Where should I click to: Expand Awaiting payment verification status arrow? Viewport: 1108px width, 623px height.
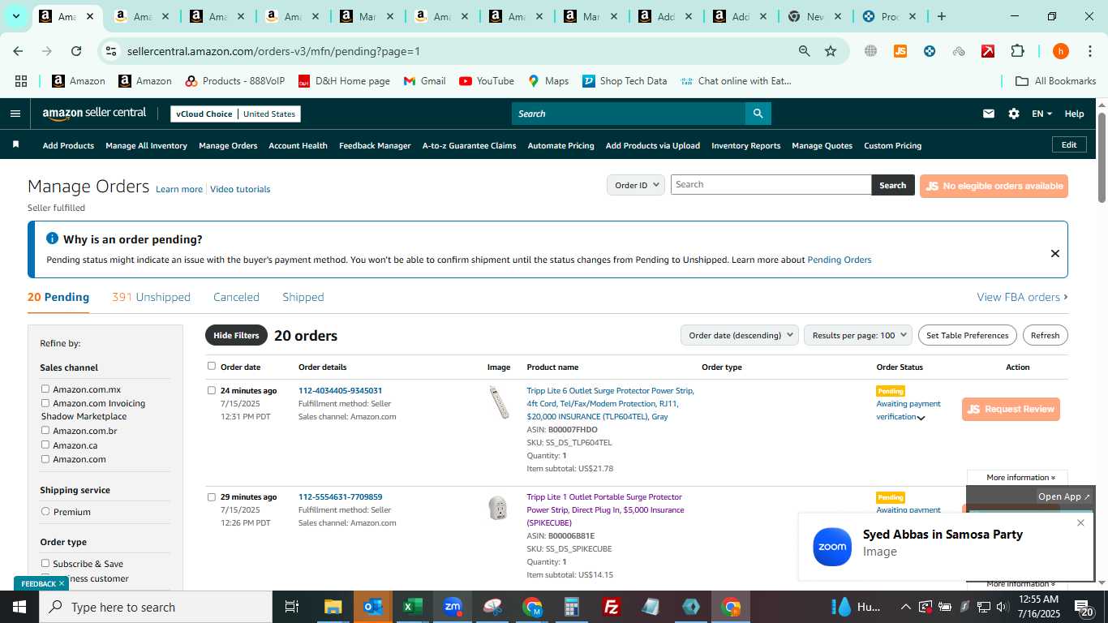point(921,418)
